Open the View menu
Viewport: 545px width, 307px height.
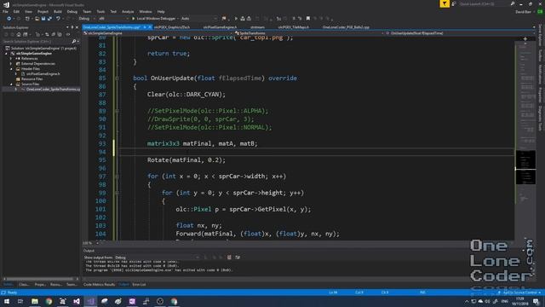tap(28, 11)
